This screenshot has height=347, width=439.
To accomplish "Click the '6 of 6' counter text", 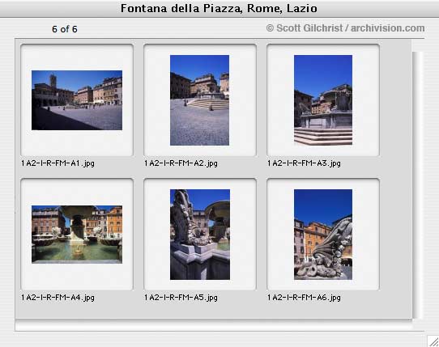I will [65, 29].
